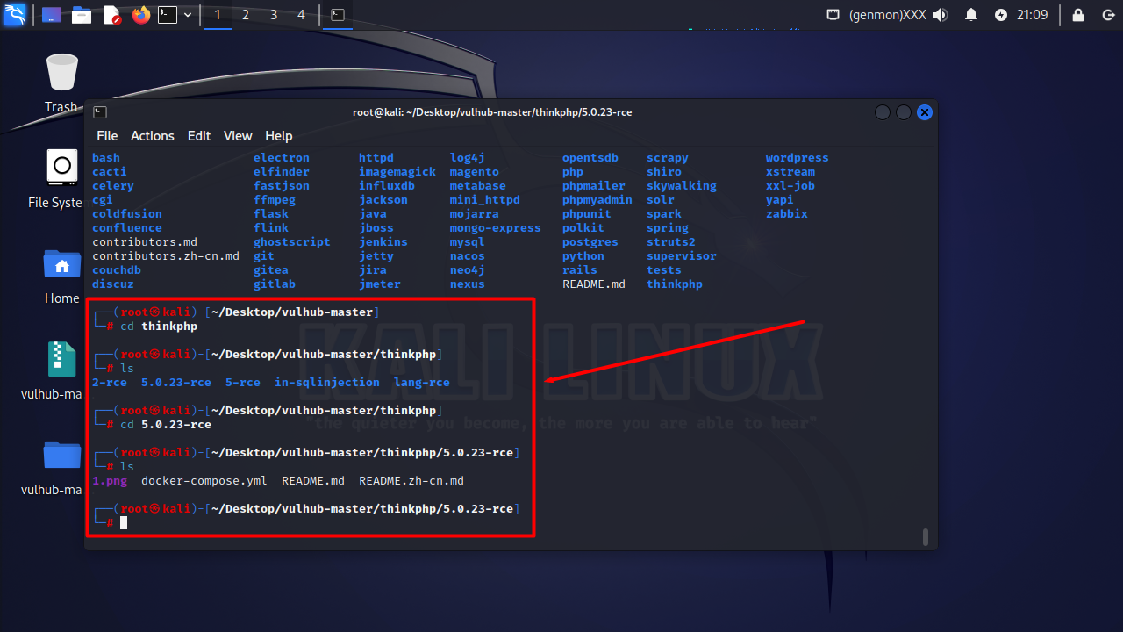1123x632 pixels.
Task: Click 'ghostscript' in directory listing
Action: coord(292,241)
